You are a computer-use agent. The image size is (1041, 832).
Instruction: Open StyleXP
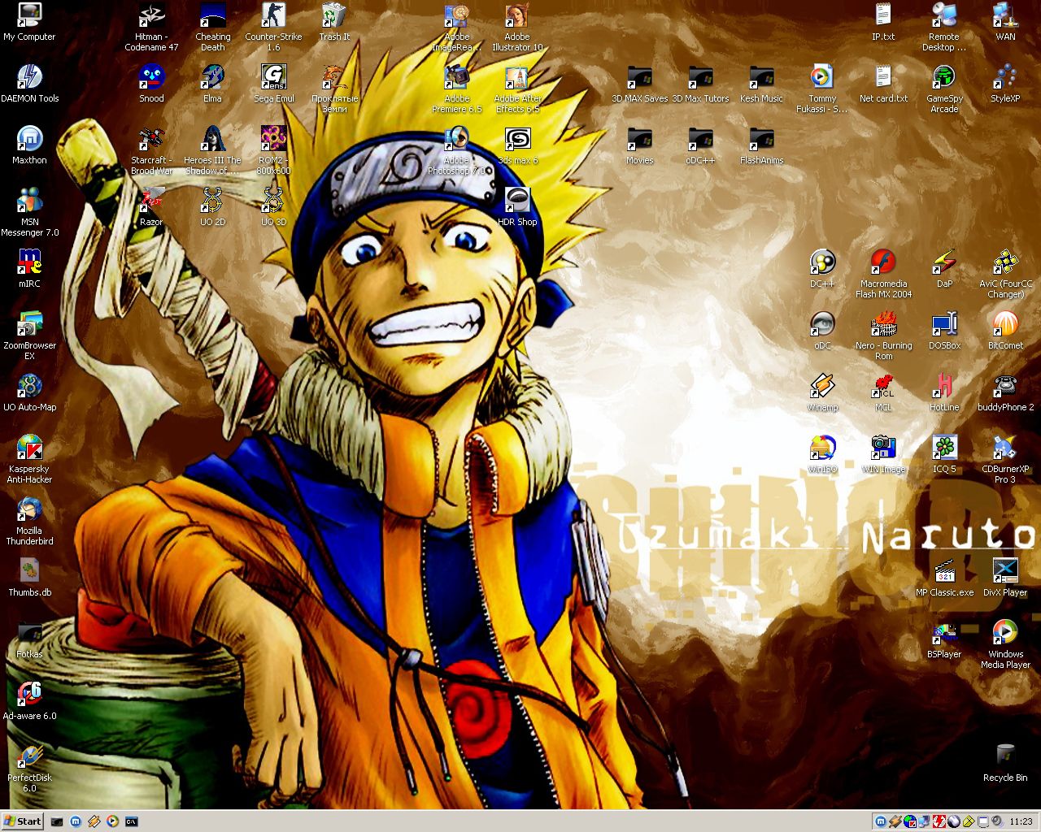click(1005, 84)
